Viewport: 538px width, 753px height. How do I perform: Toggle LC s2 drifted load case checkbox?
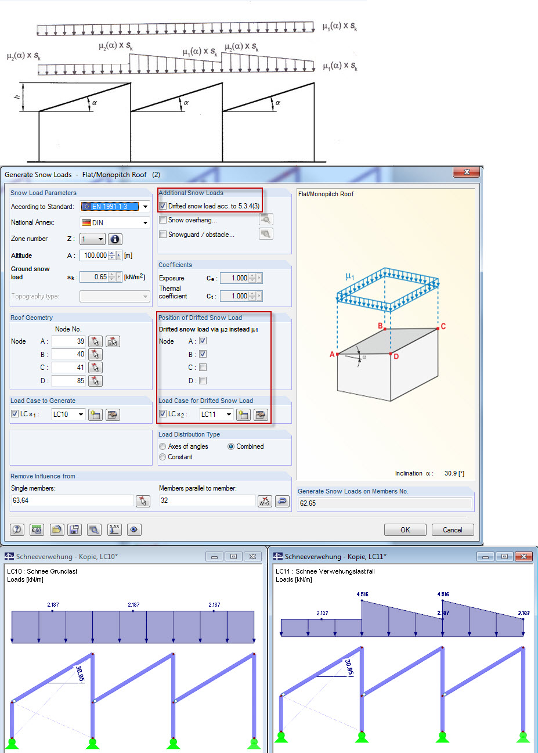click(163, 414)
